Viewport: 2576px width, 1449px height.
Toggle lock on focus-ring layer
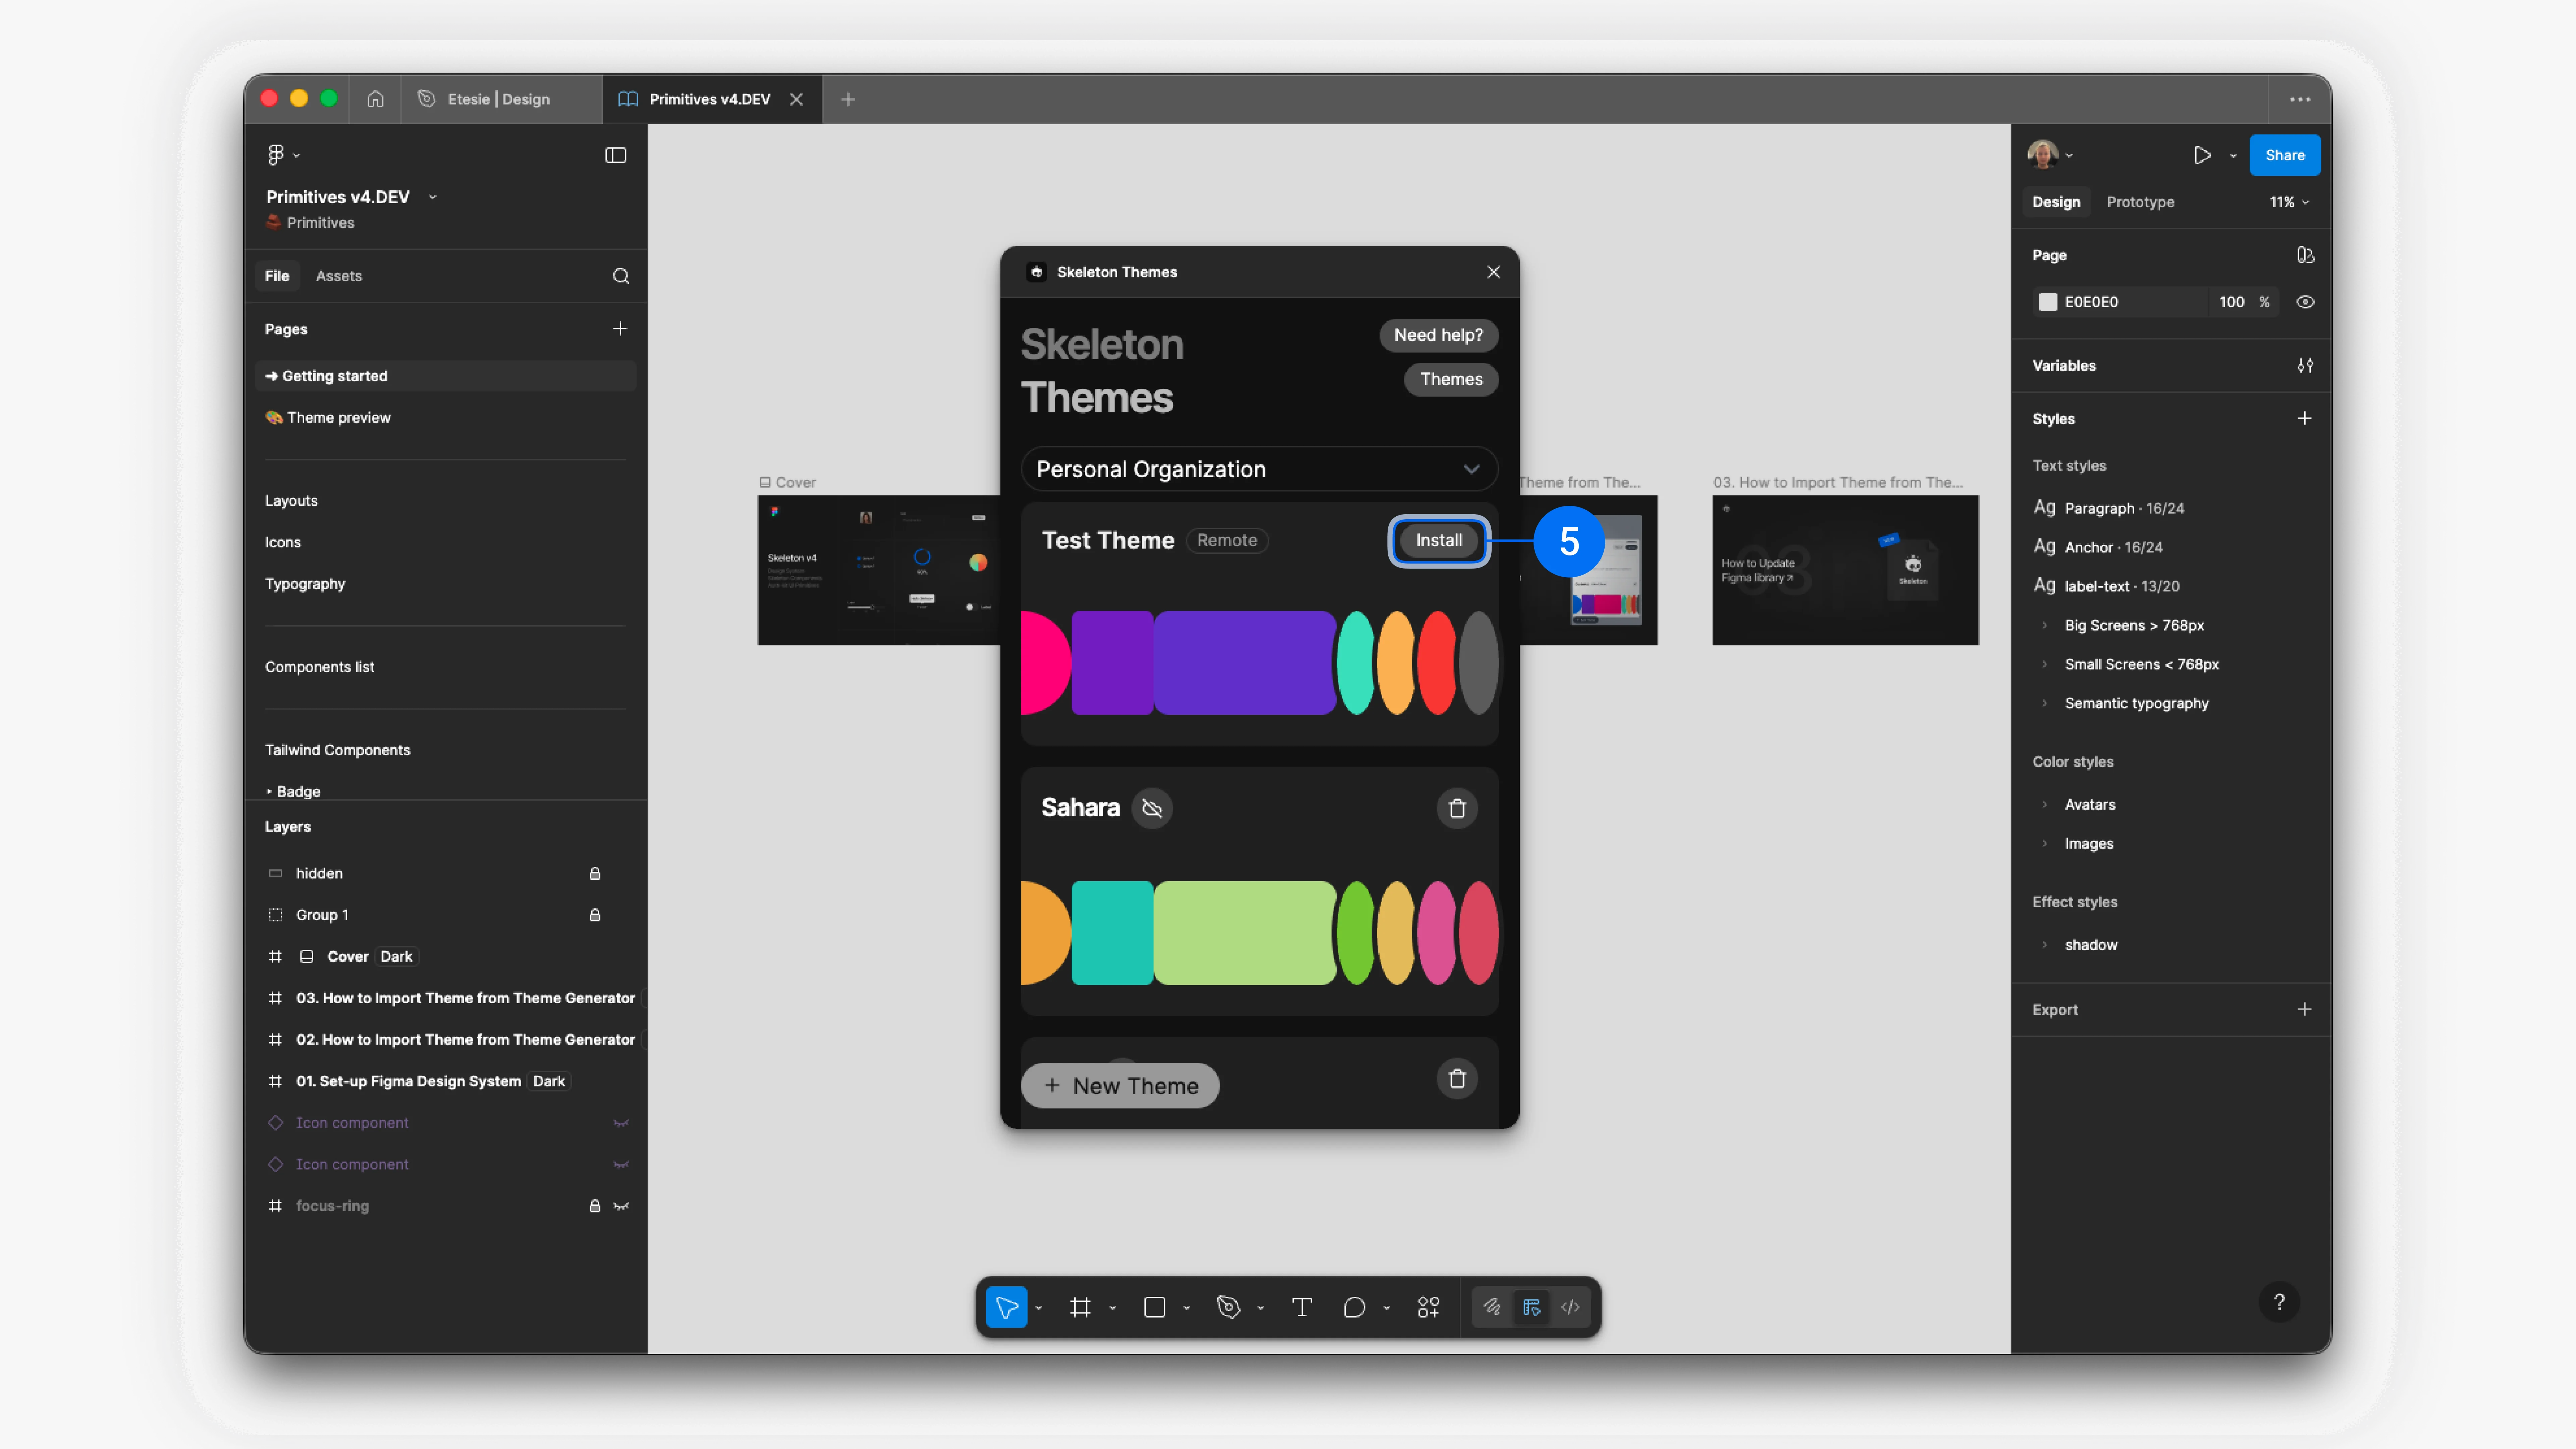pyautogui.click(x=595, y=1206)
